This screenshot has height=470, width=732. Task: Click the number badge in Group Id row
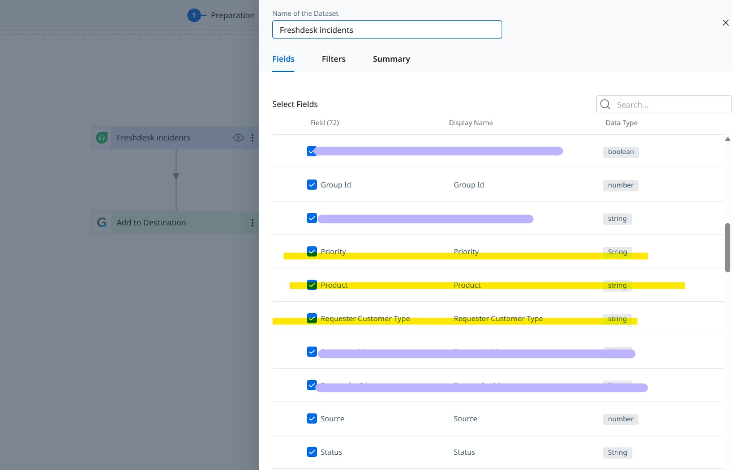click(620, 185)
